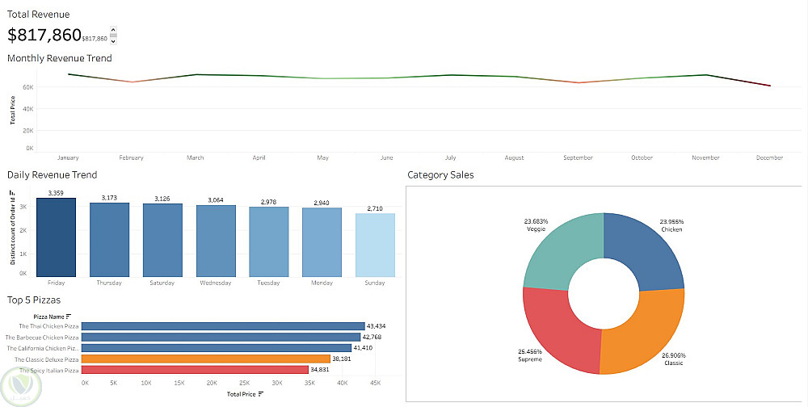Image resolution: width=808 pixels, height=407 pixels.
Task: Click the 2,710 label above the Sunday bar
Action: [375, 208]
